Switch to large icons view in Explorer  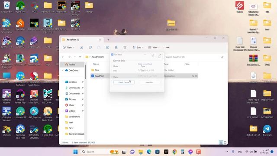click(225, 143)
